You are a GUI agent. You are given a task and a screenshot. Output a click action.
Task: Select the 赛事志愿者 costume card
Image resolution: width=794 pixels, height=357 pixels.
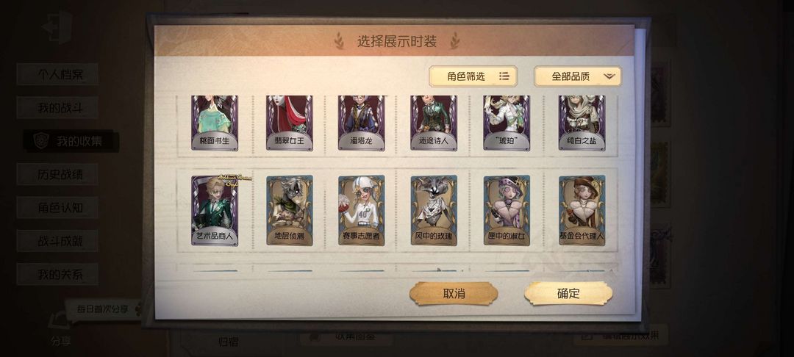[362, 210]
